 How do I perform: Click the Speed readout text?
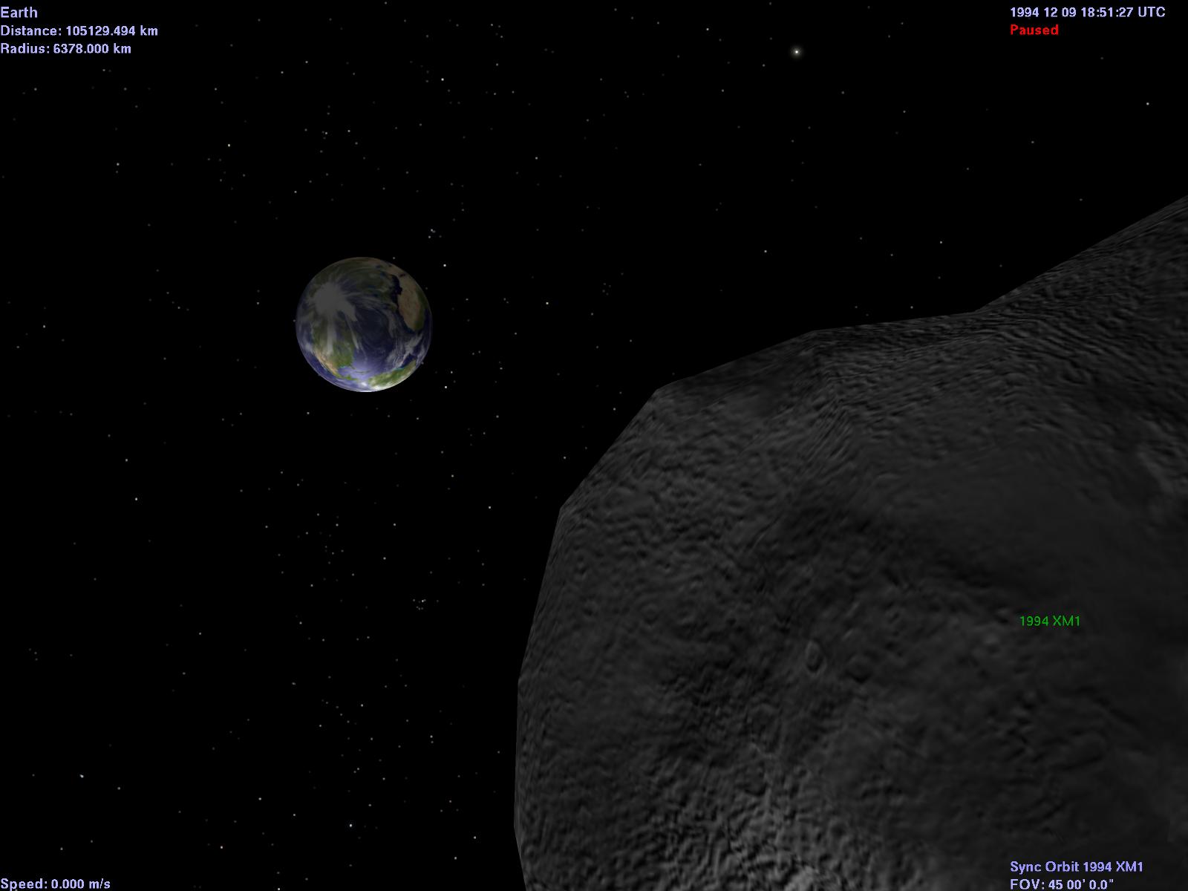[x=55, y=884]
